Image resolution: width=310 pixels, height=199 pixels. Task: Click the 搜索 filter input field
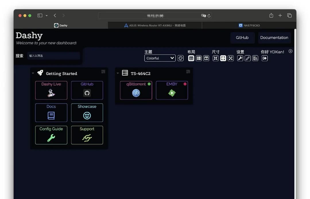click(x=53, y=56)
